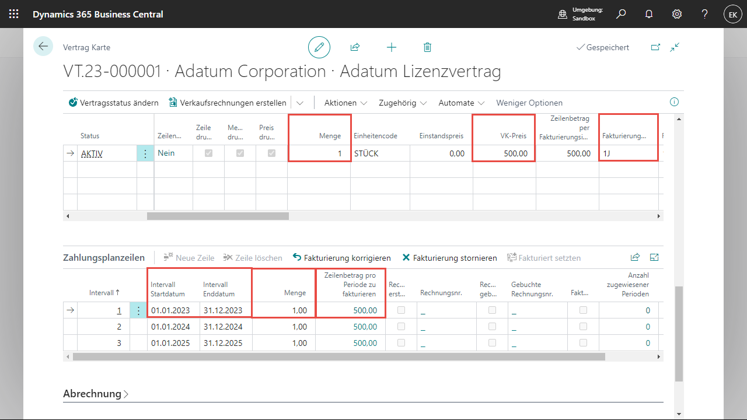This screenshot has height=420, width=747.
Task: Click the trash delete icon
Action: [x=427, y=47]
